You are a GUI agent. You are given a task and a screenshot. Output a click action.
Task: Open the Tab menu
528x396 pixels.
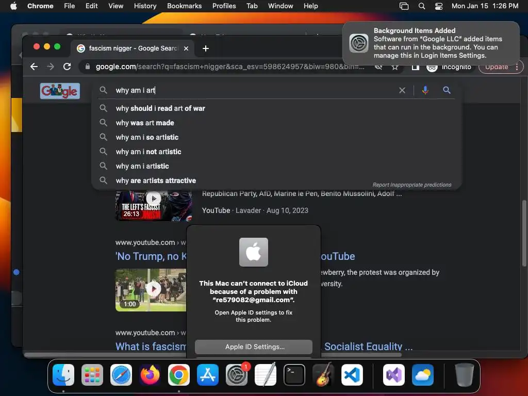(x=252, y=6)
